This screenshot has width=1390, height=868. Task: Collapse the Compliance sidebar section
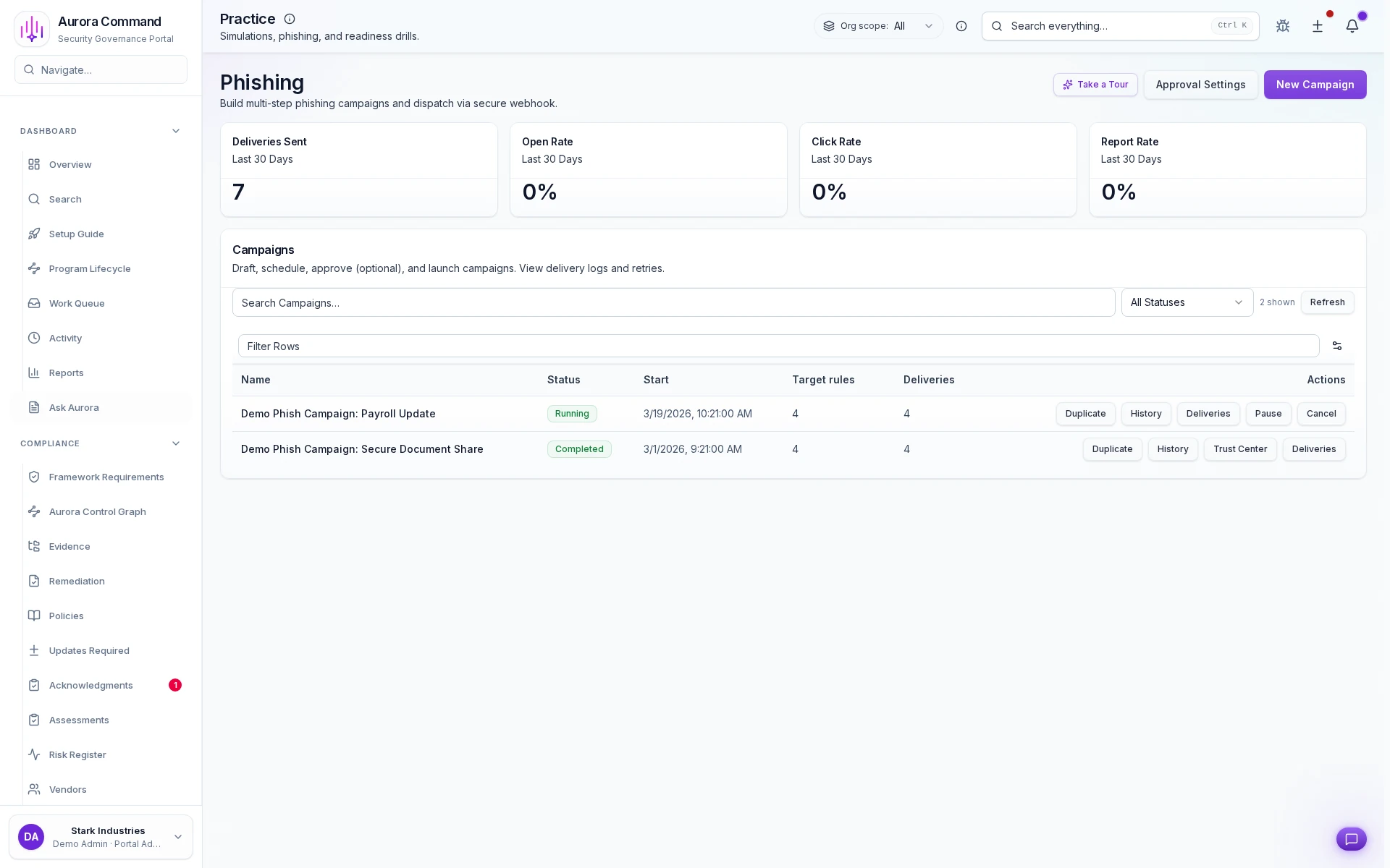pyautogui.click(x=175, y=443)
